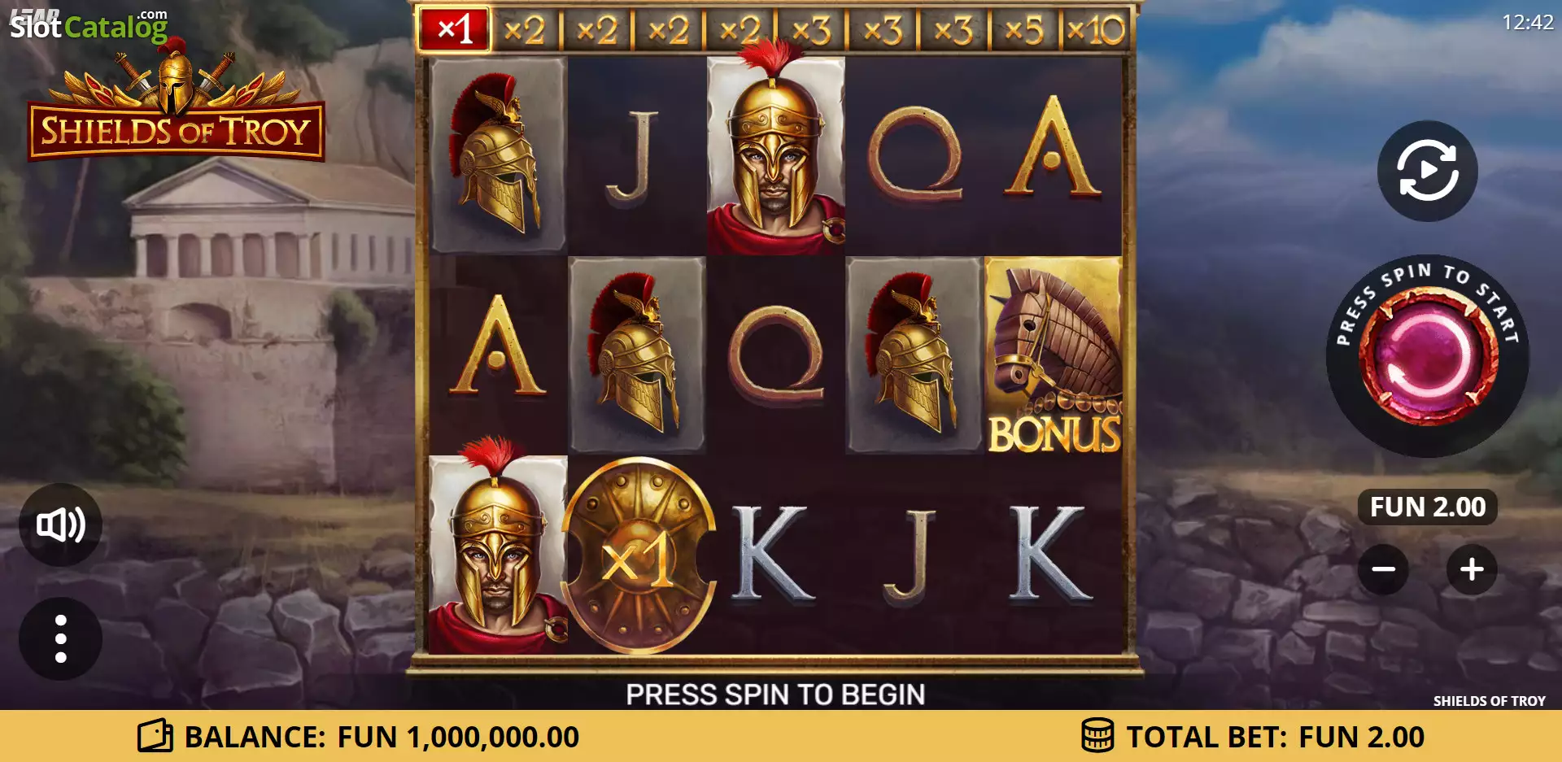Increase bet with the plus button
Image resolution: width=1562 pixels, height=762 pixels.
(1472, 569)
